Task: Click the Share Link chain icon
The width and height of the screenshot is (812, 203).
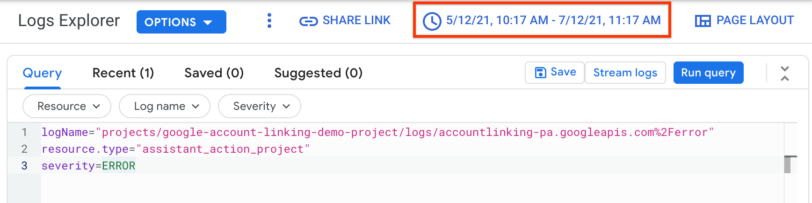Action: [x=308, y=21]
